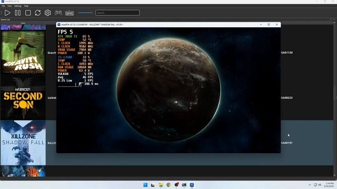Image resolution: width=337 pixels, height=189 pixels.
Task: Adjust the icon size slider in toolbar
Action: coord(85,13)
